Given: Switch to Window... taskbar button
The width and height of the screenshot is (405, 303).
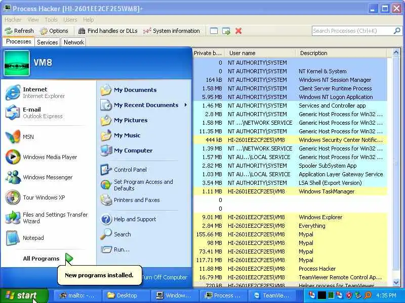Looking at the screenshot, I should point(174,295).
